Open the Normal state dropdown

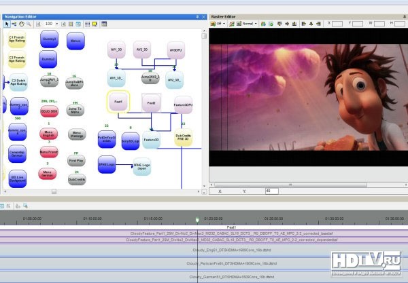[256, 24]
